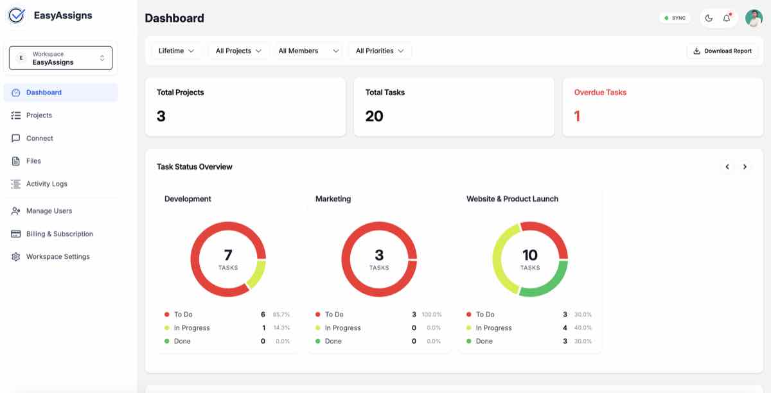Open notifications via the bell icon
771x393 pixels.
point(727,17)
